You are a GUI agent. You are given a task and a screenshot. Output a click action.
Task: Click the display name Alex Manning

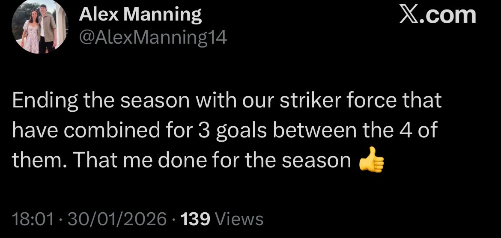point(140,15)
